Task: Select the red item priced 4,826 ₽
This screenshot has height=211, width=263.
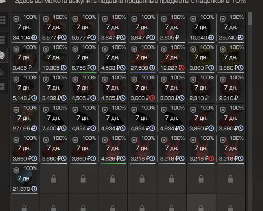Action: (x=113, y=149)
